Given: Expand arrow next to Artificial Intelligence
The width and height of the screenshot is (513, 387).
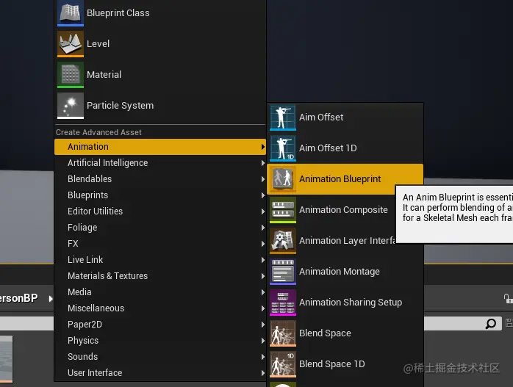Looking at the screenshot, I should (262, 163).
